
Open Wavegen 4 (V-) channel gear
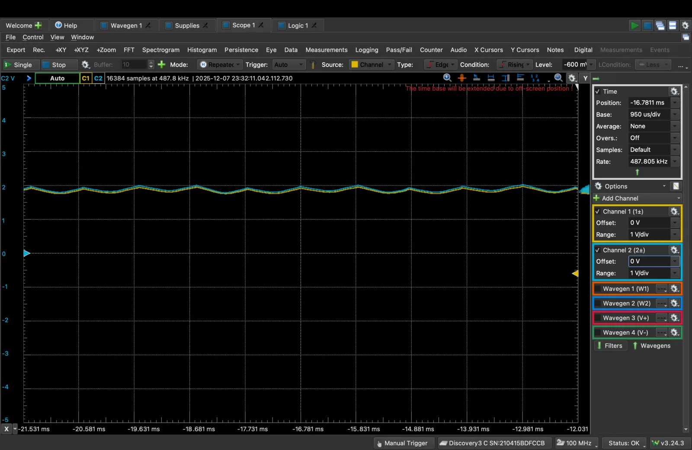(674, 332)
